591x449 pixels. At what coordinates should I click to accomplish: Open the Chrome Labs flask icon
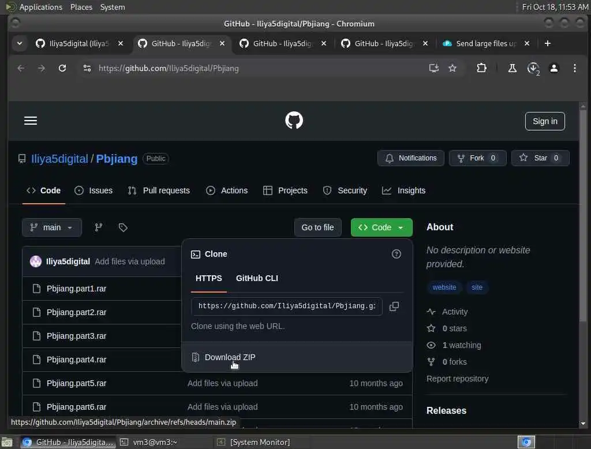[513, 68]
